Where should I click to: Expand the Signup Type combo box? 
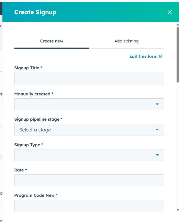pyautogui.click(x=83, y=155)
